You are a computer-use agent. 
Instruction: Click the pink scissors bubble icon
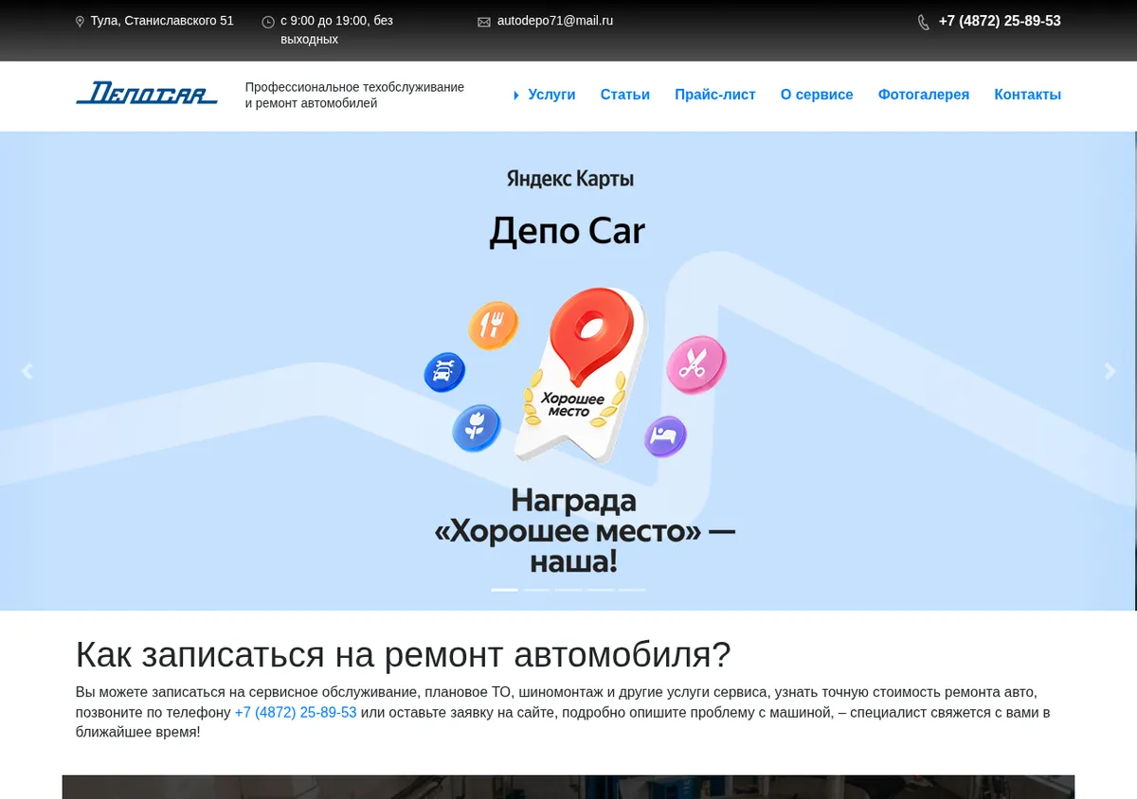point(695,364)
